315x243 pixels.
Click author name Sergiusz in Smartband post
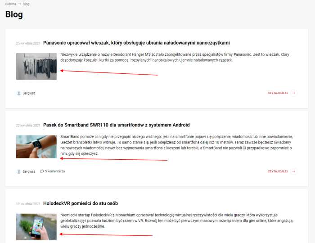(29, 171)
